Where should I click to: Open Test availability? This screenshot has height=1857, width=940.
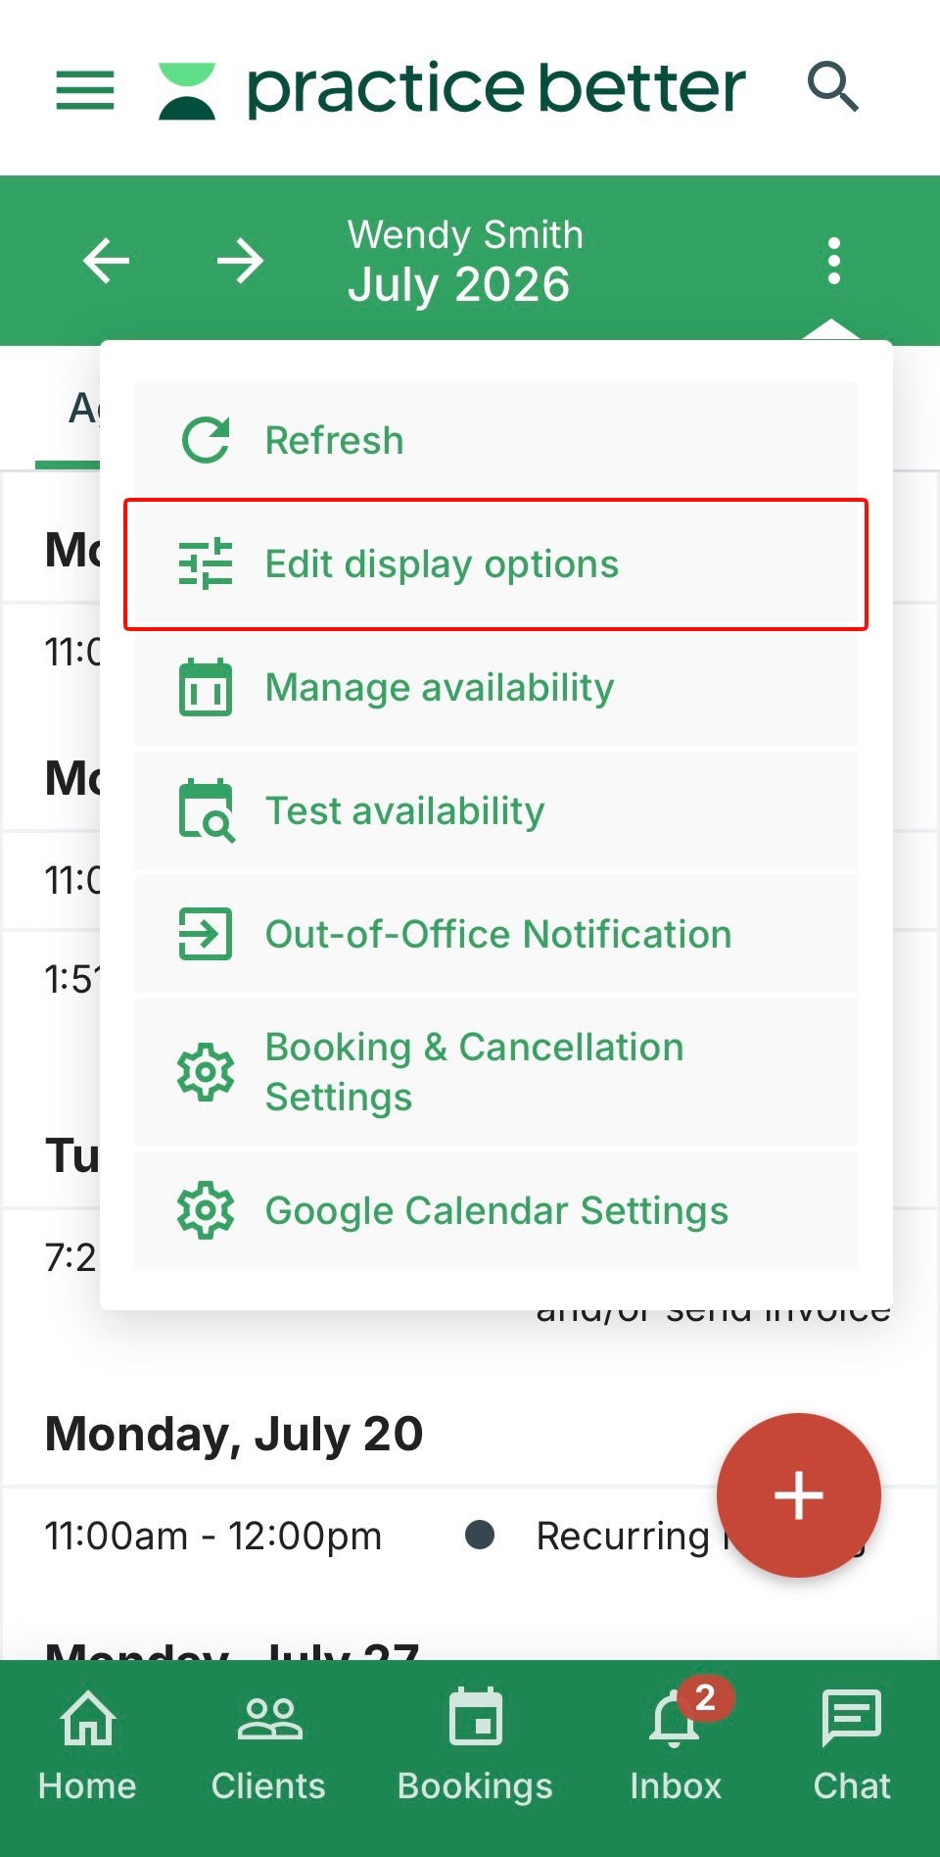click(495, 811)
